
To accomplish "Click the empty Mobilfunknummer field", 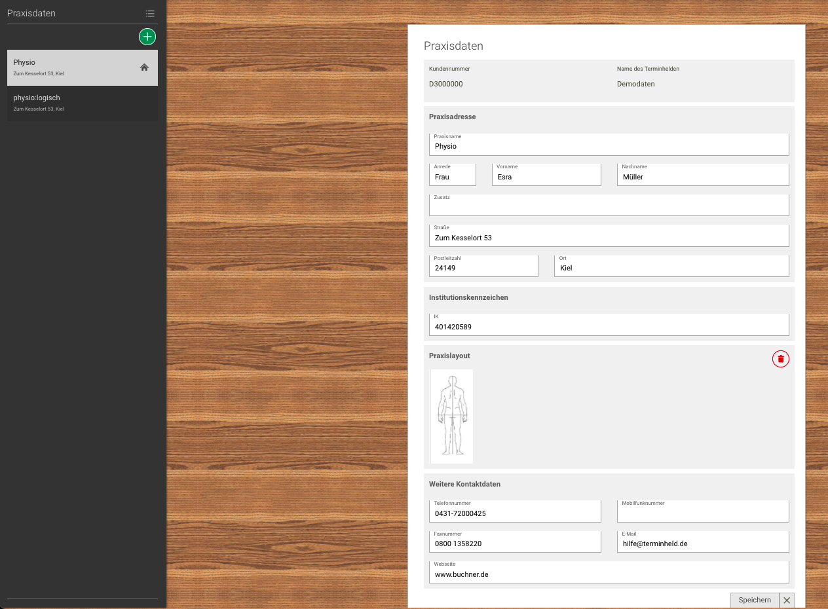I will 703,513.
